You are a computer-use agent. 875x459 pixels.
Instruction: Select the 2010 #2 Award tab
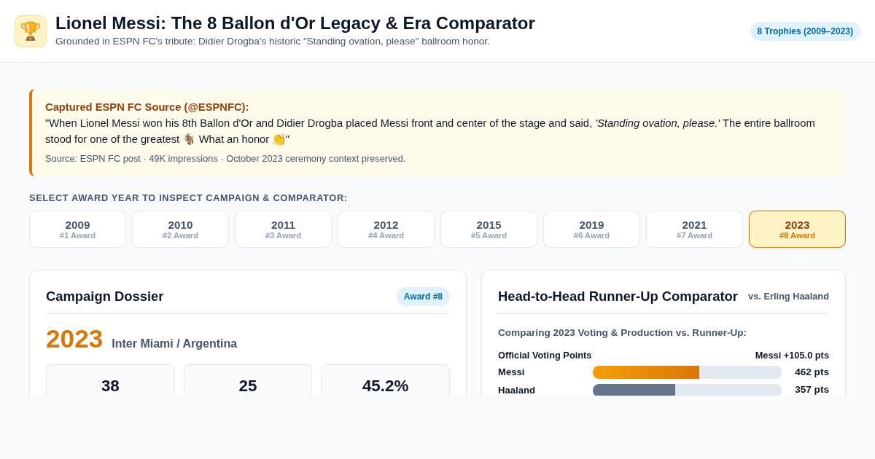point(180,229)
